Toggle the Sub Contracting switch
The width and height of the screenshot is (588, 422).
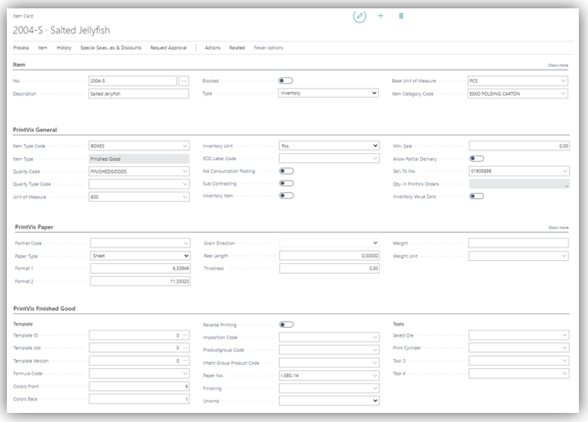[286, 184]
